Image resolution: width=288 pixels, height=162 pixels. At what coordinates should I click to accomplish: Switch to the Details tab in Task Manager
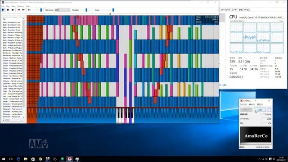click(x=241, y=10)
